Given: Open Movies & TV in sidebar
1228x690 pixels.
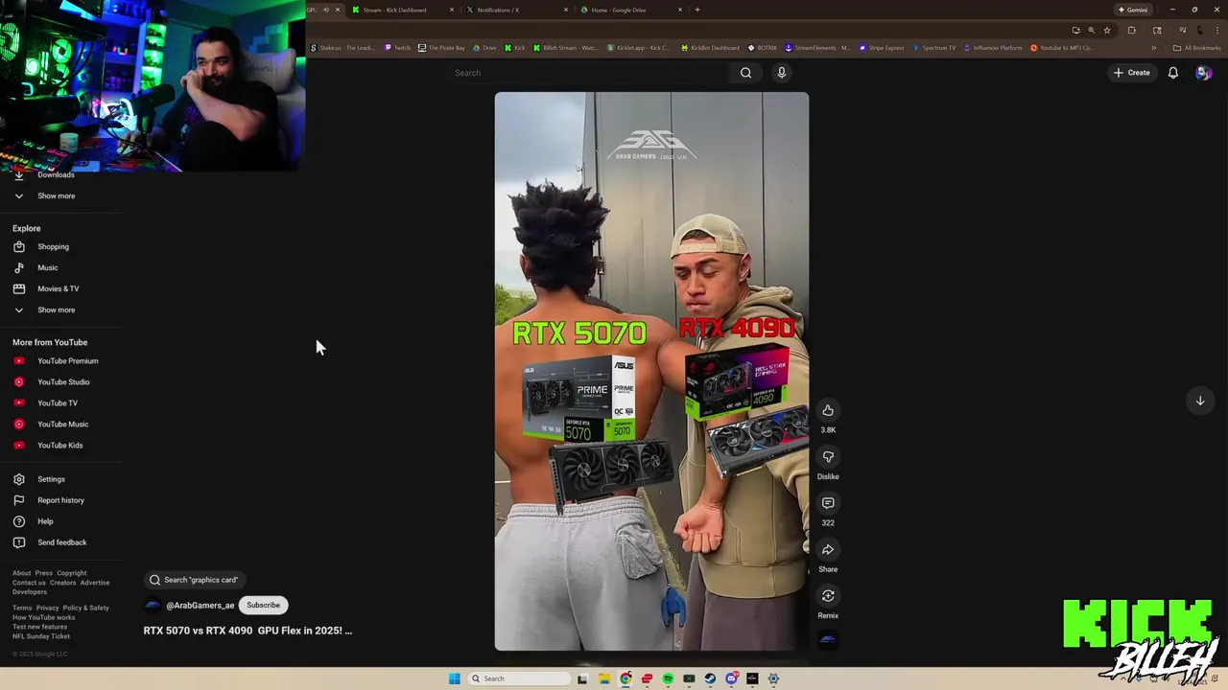Looking at the screenshot, I should tap(58, 288).
